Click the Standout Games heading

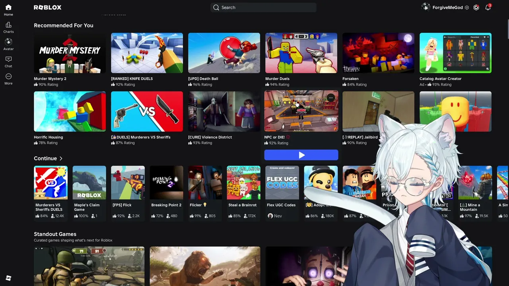tap(55, 234)
